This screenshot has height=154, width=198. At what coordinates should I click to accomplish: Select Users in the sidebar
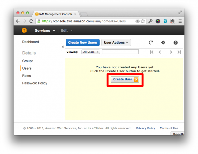pyautogui.click(x=27, y=68)
